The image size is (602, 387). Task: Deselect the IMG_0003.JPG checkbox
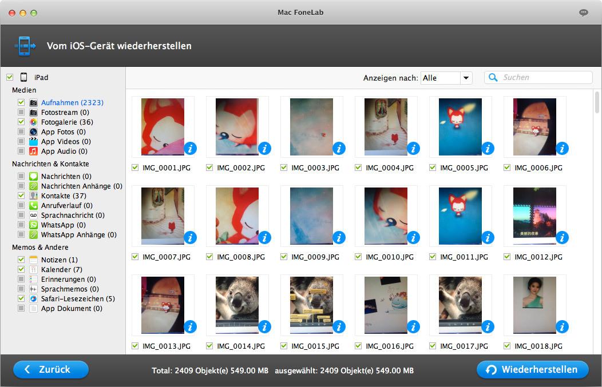[284, 167]
